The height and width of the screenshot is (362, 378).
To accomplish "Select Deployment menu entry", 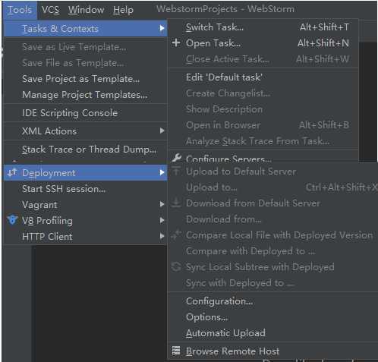I will click(x=86, y=173).
